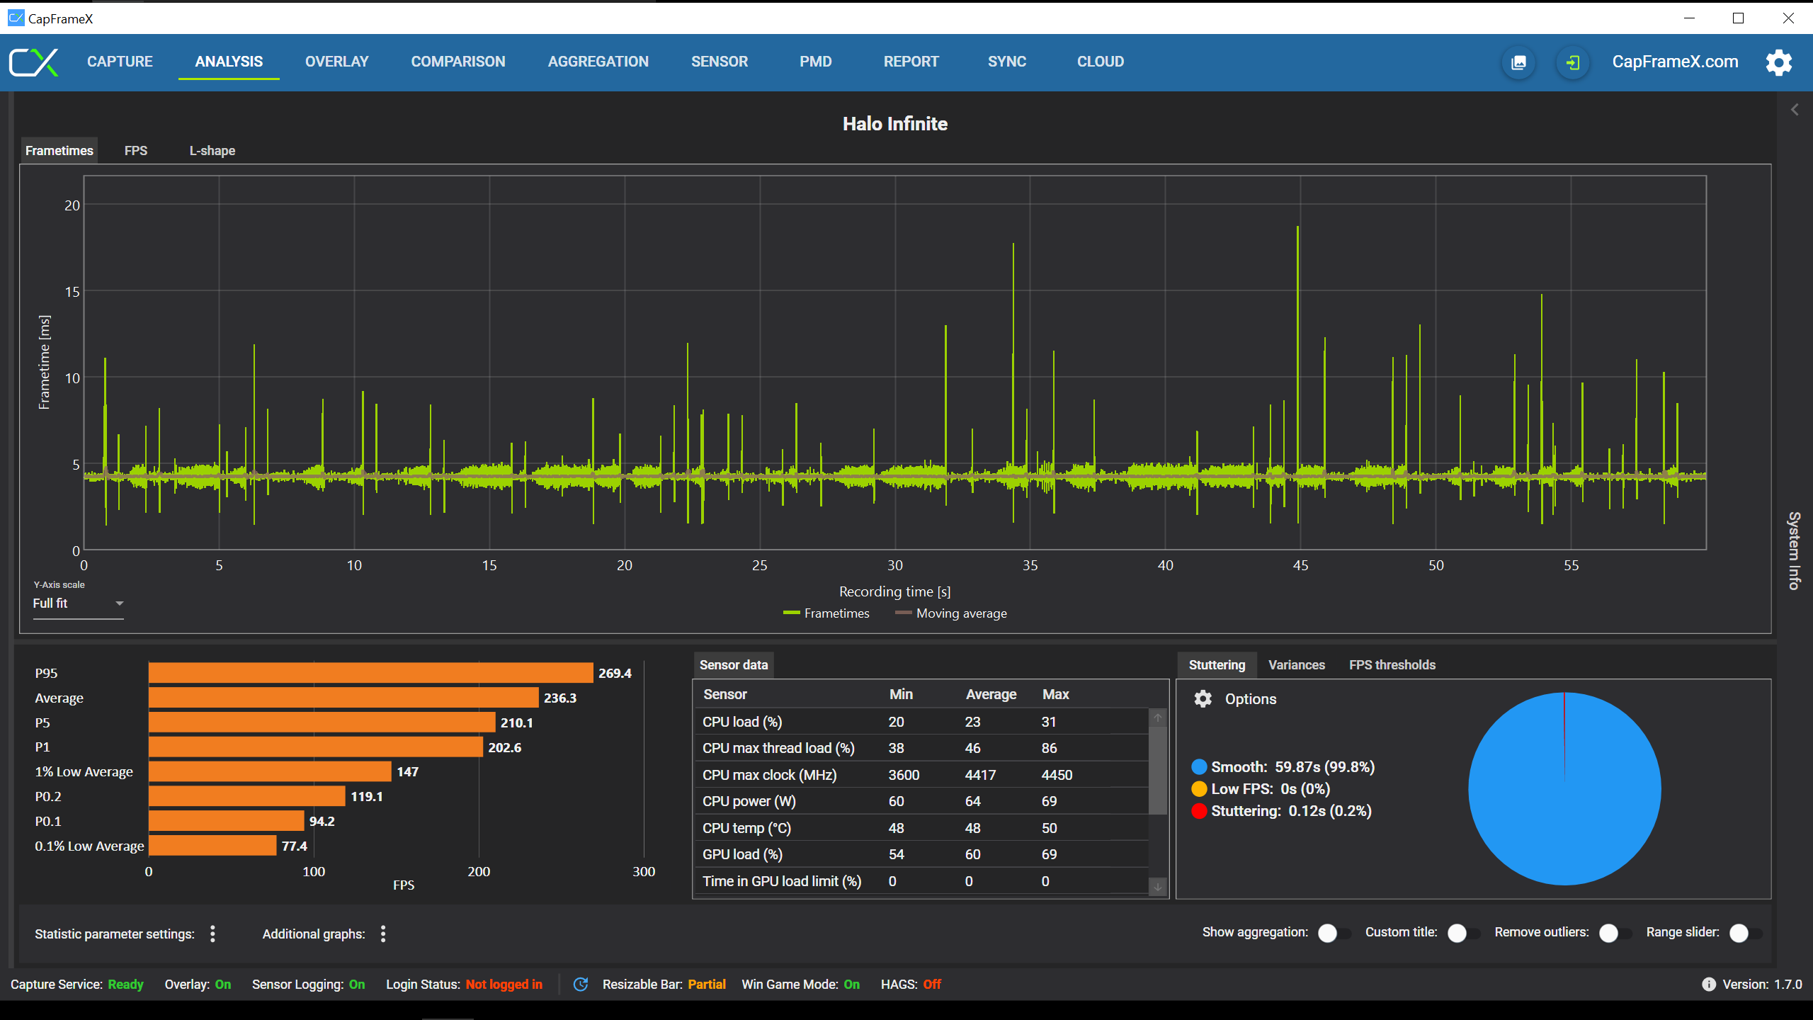Click the P95 orange bar
The width and height of the screenshot is (1813, 1020).
click(x=370, y=673)
